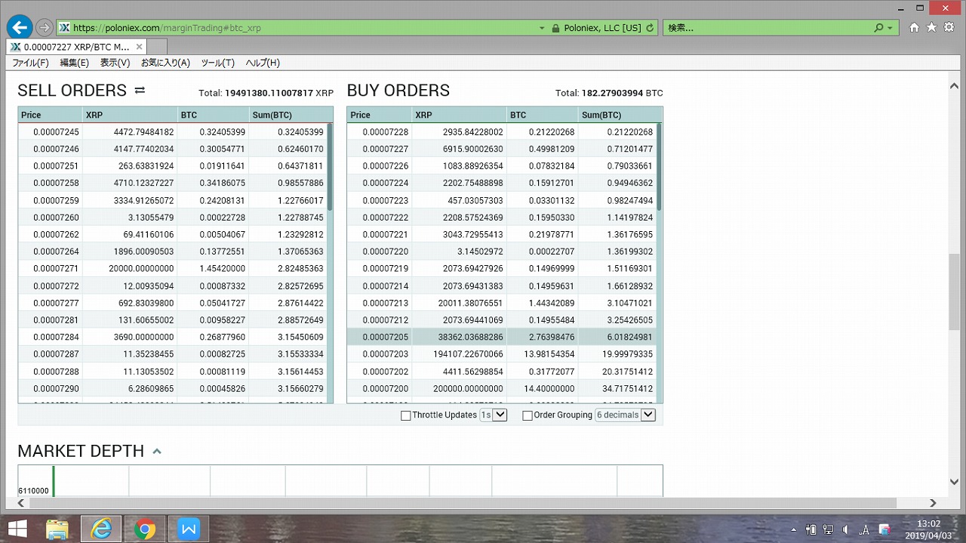Enable the Order Grouping checkbox
Viewport: 966px width, 543px height.
point(528,415)
